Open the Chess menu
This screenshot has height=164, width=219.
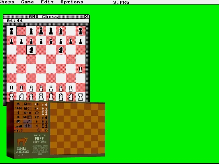point(7,2)
